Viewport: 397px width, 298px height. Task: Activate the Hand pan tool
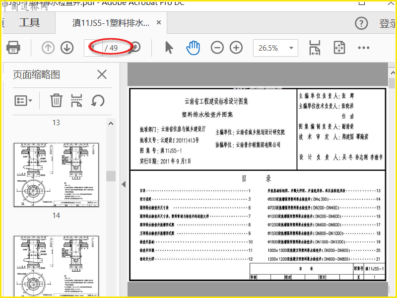(193, 47)
